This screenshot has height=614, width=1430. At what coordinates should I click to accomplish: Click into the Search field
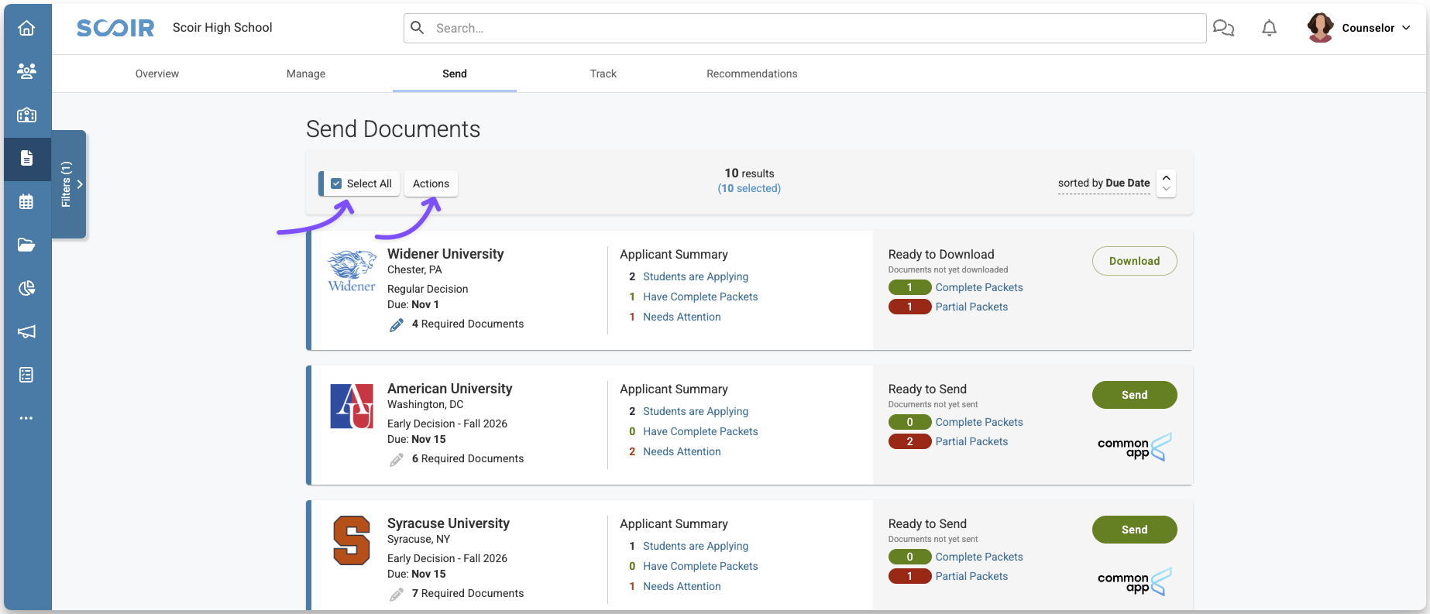[x=805, y=28]
